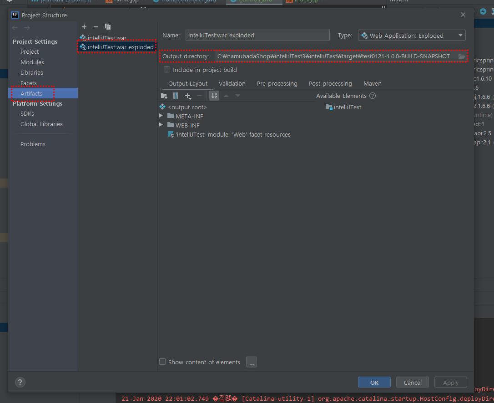The height and width of the screenshot is (403, 494).
Task: Add a new artifact with the plus icon
Action: click(84, 27)
